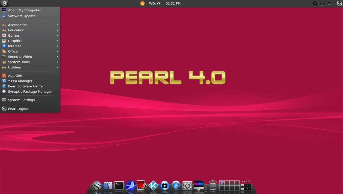
Task: Launch Software Update
Action: (x=30, y=16)
